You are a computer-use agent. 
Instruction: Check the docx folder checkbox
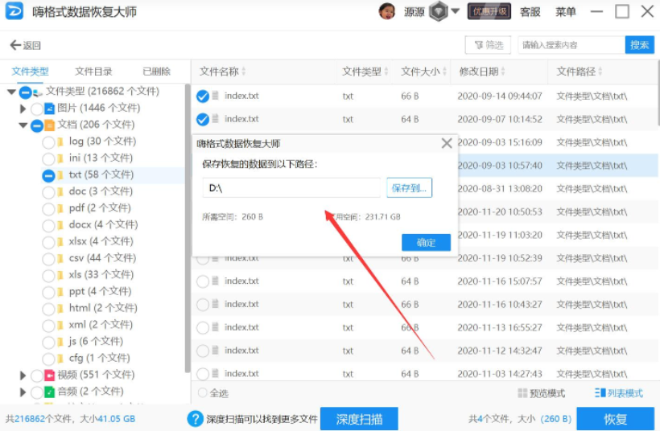48,226
